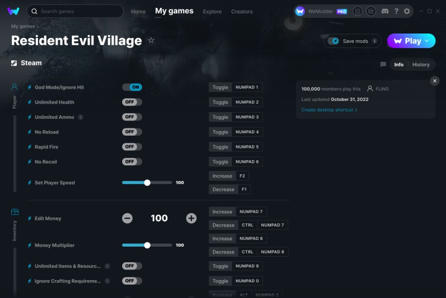The image size is (446, 298).
Task: Toggle the Save mods switch
Action: coord(333,41)
